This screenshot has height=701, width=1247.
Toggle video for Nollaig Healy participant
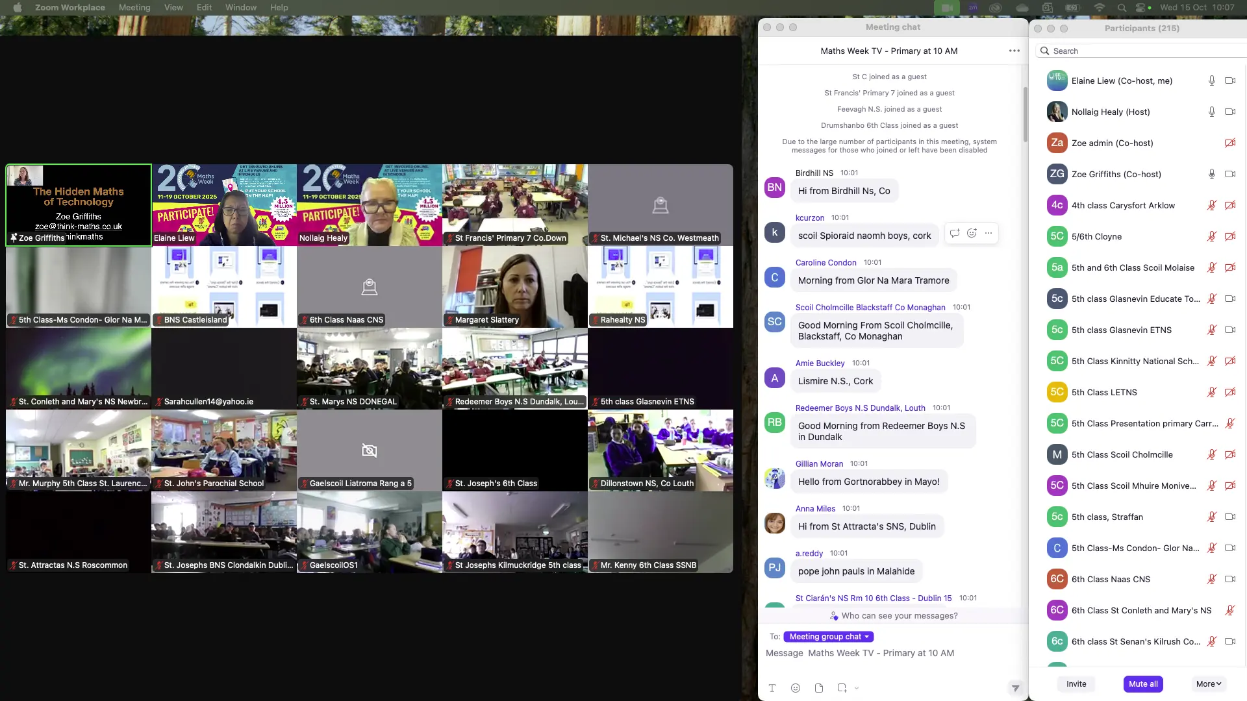tap(1229, 112)
